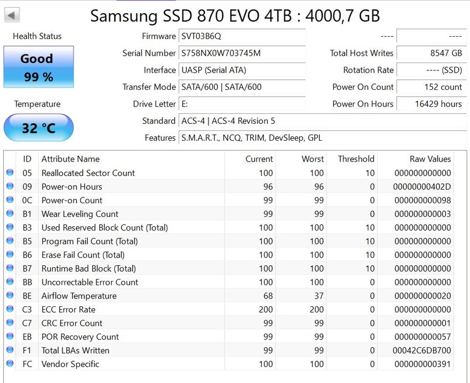Click the Threshold column header
The image size is (470, 383).
tap(352, 159)
